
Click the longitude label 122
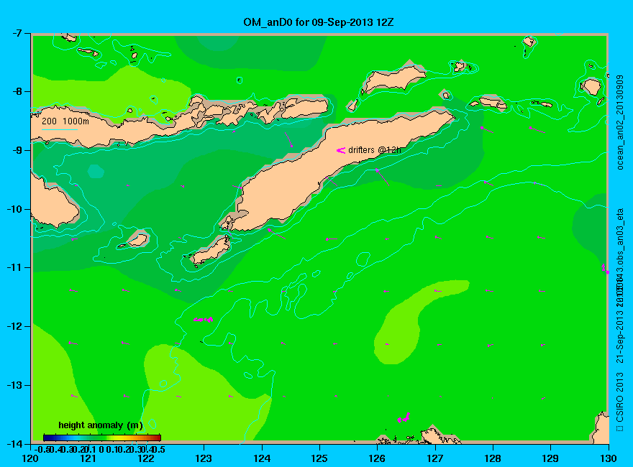[146, 458]
